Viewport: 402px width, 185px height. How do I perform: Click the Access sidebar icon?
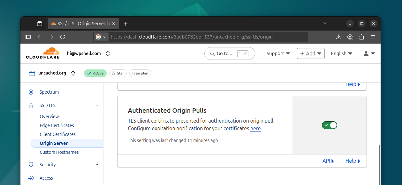click(31, 178)
